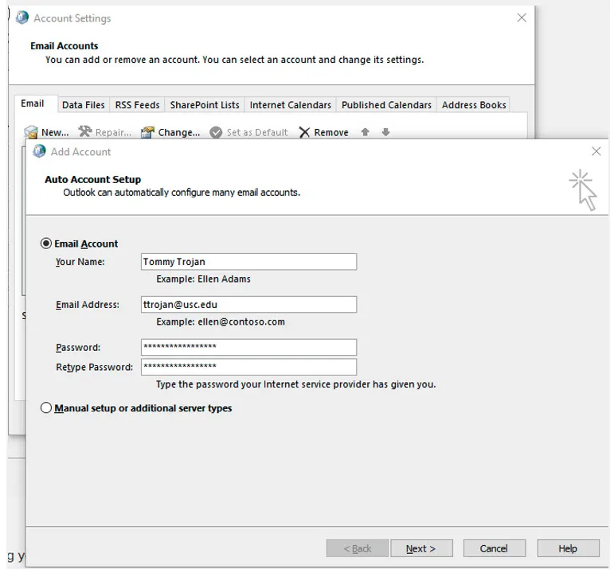
Task: Click the 'Example: Ellen Adams' text
Action: point(203,279)
